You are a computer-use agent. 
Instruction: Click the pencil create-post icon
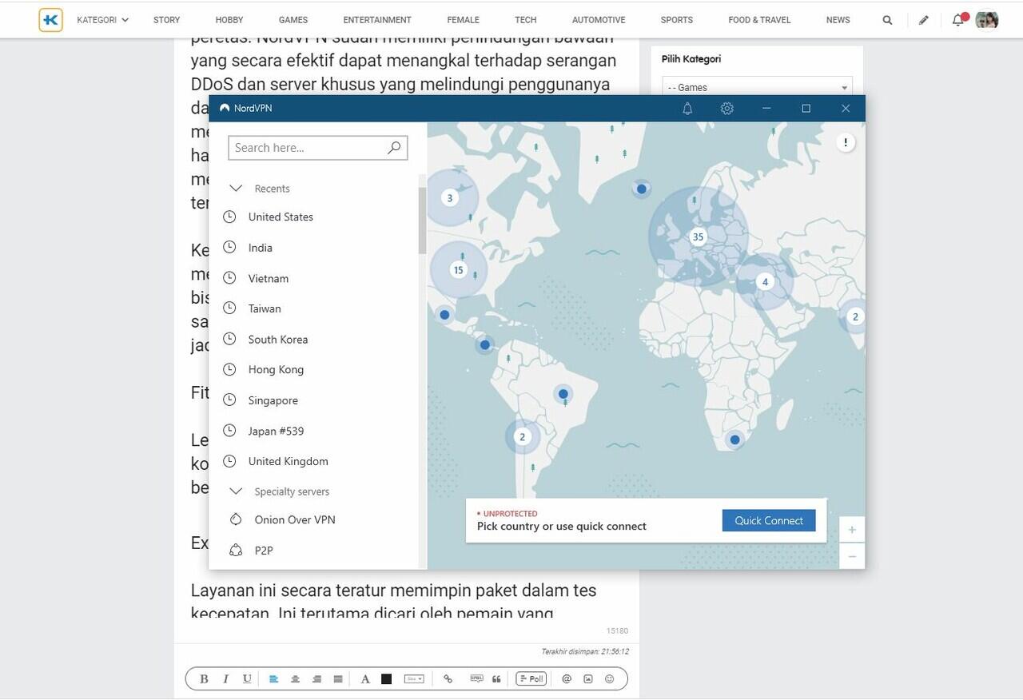tap(924, 20)
